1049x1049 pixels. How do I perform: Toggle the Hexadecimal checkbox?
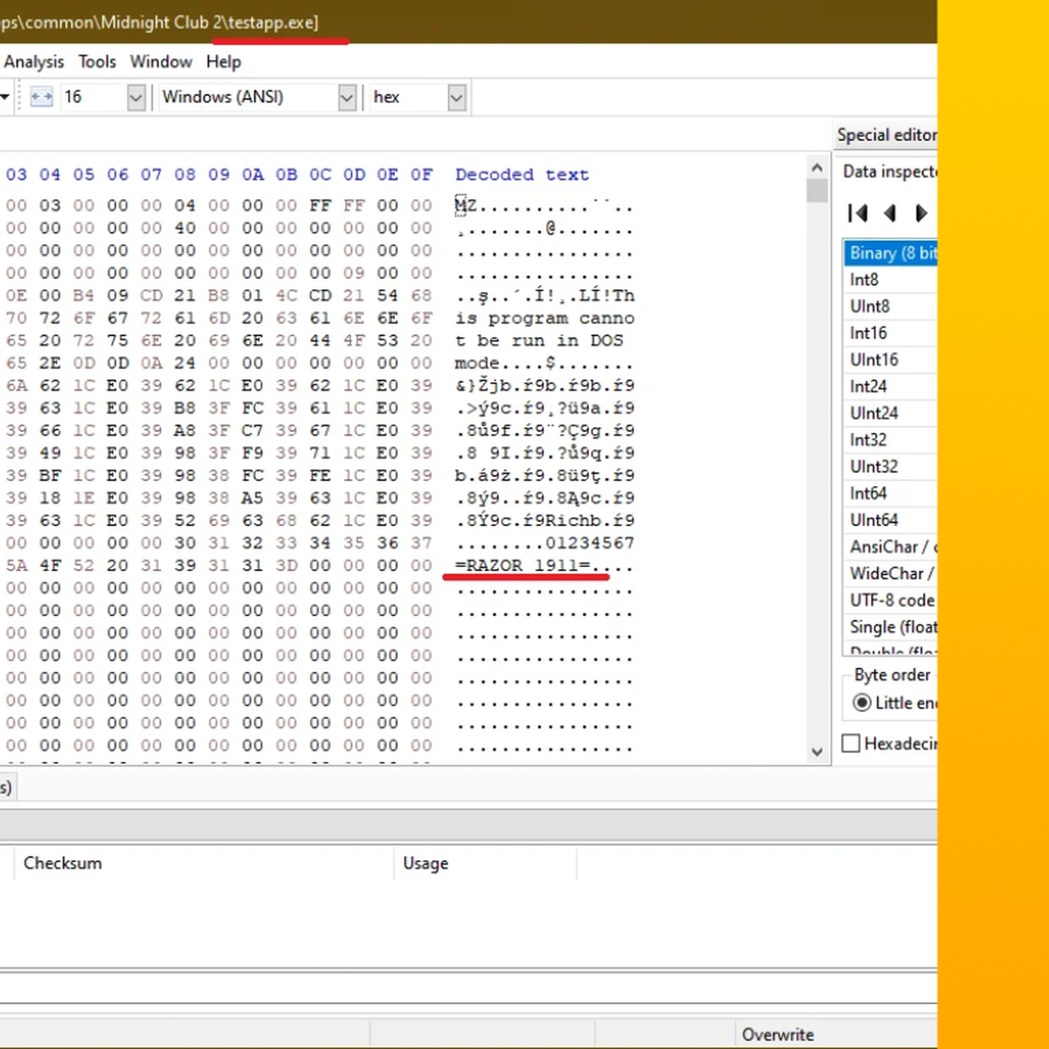point(851,743)
